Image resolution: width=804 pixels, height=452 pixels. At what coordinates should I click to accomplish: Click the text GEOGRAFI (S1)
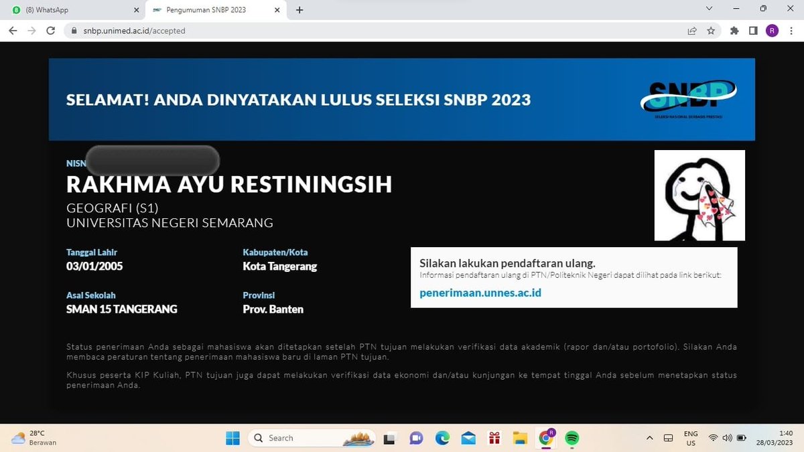[112, 208]
